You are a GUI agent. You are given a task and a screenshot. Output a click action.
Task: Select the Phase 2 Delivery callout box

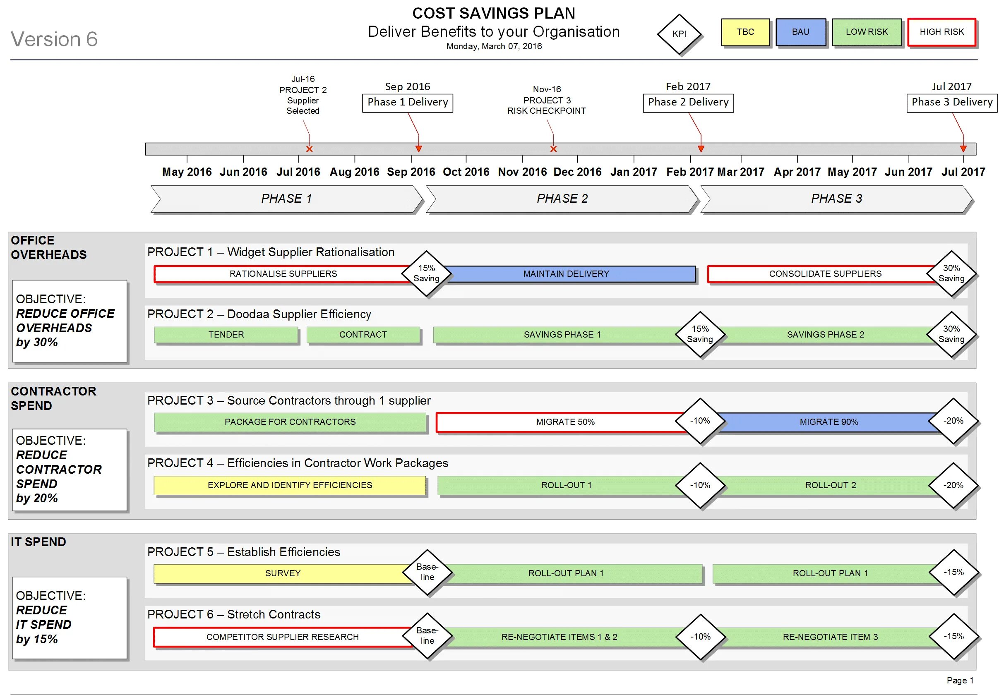688,103
